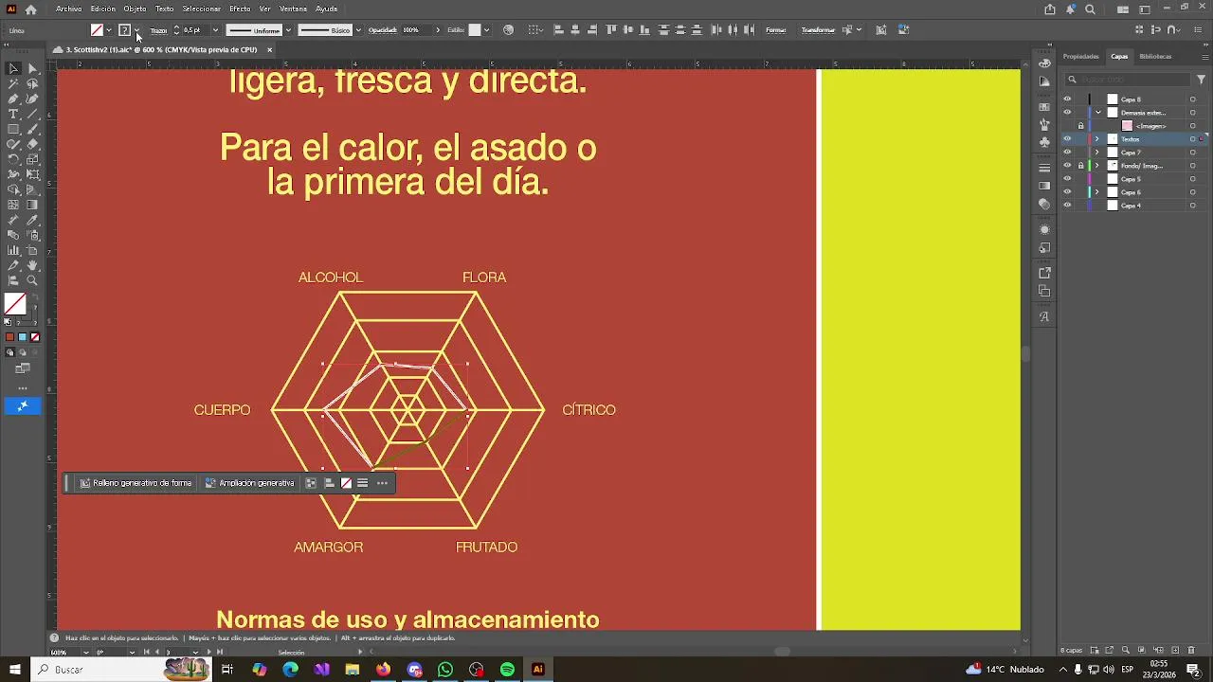Hide the Capa 6 layer
The height and width of the screenshot is (682, 1213).
point(1067,192)
